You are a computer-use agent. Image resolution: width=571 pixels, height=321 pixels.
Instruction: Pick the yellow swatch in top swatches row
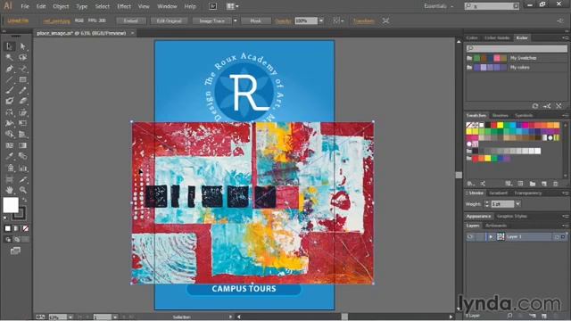501,125
